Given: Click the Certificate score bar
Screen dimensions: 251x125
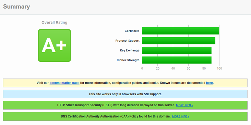Looking at the screenshot, I should tap(181, 31).
